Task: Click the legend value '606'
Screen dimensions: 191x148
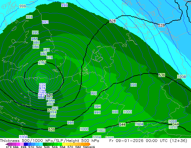Action: (92, 147)
